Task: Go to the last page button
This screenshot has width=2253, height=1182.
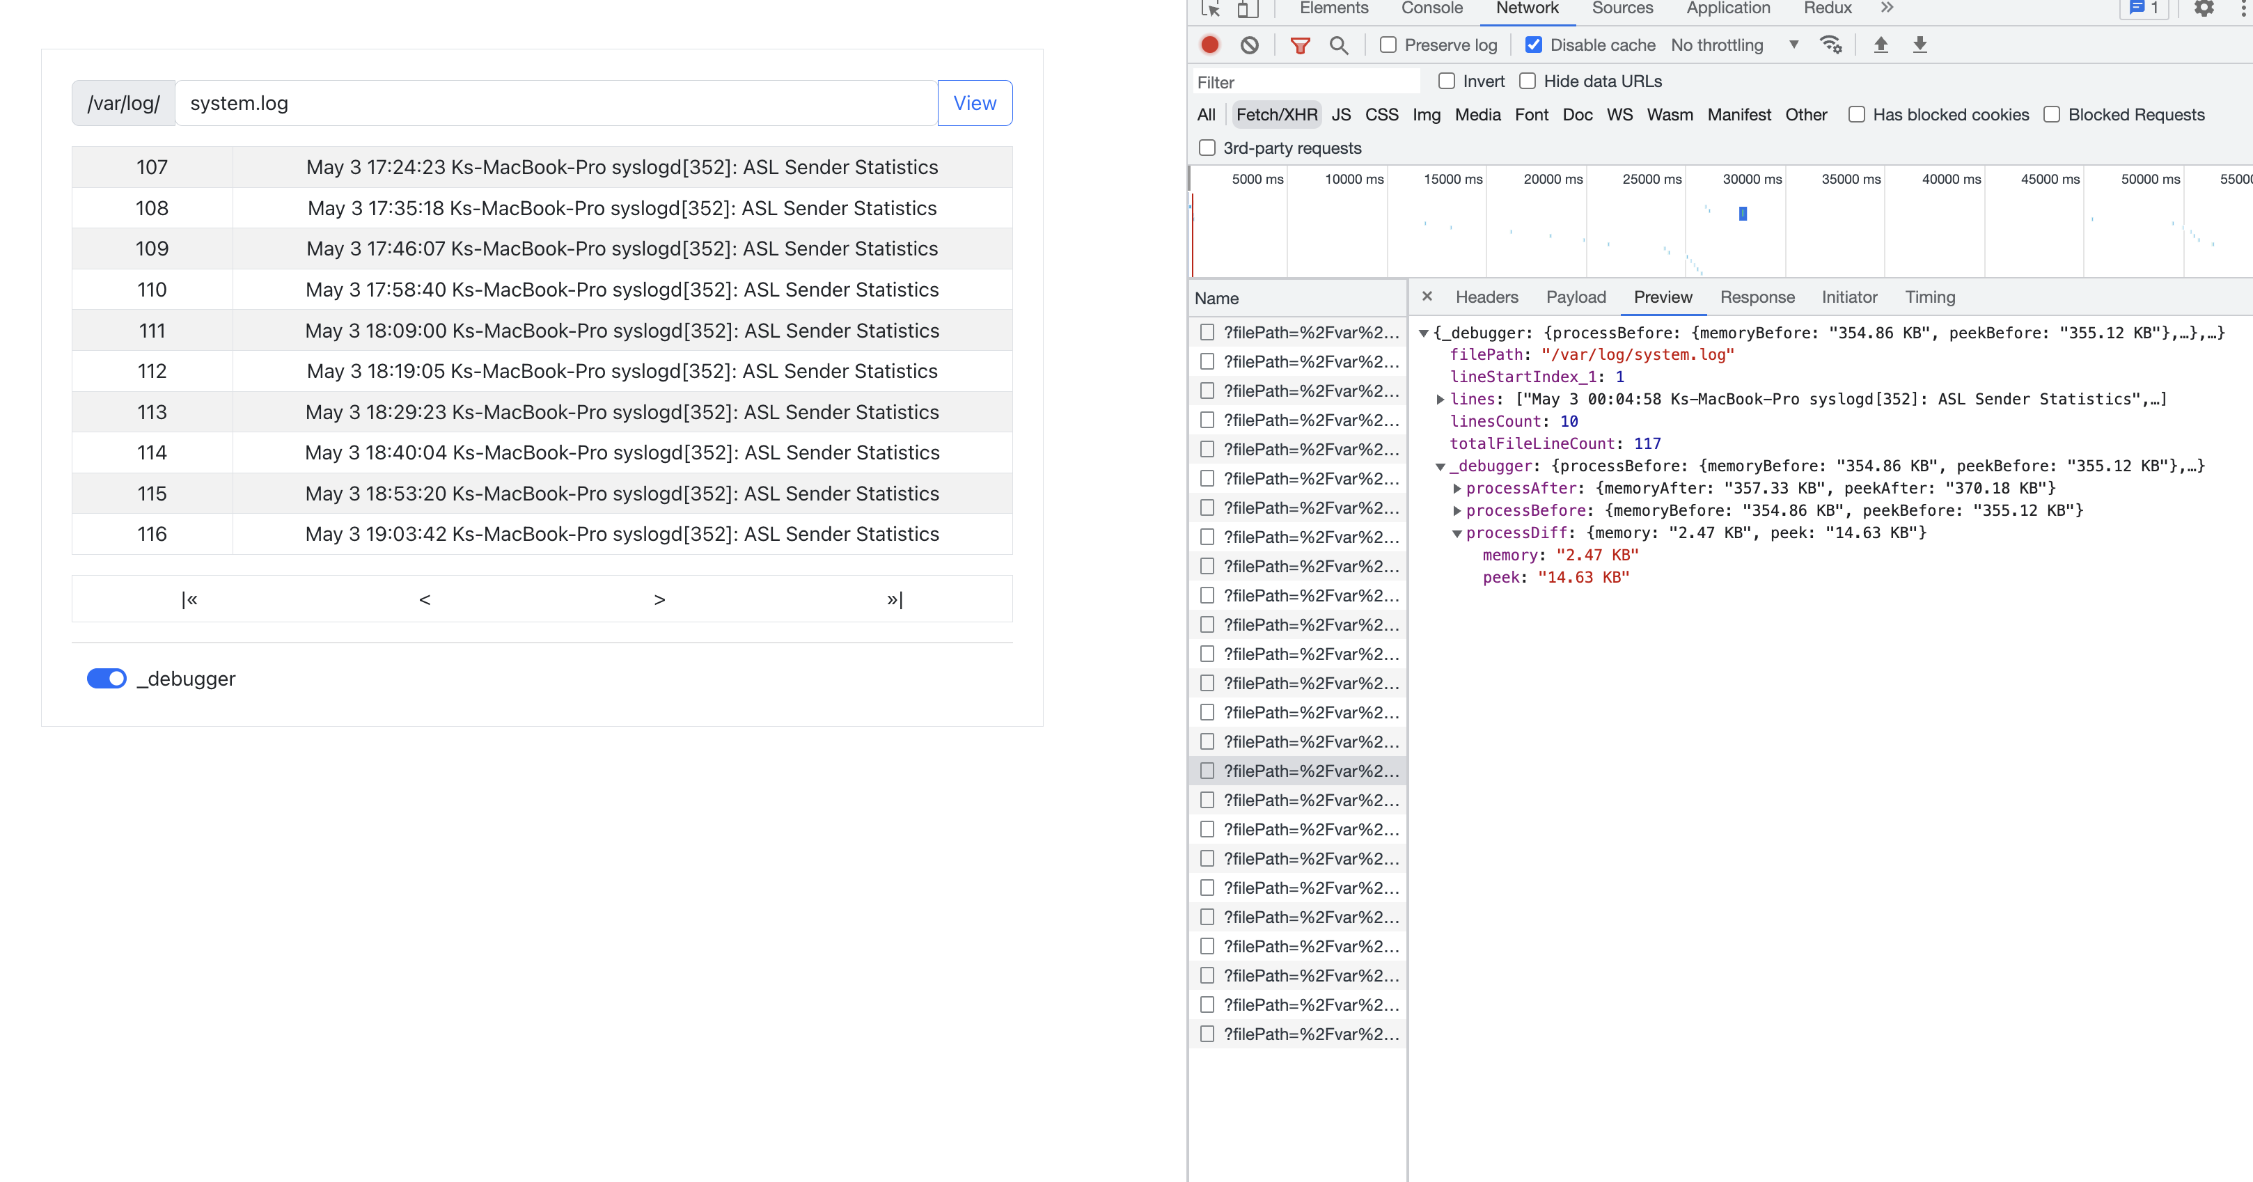Action: [894, 599]
